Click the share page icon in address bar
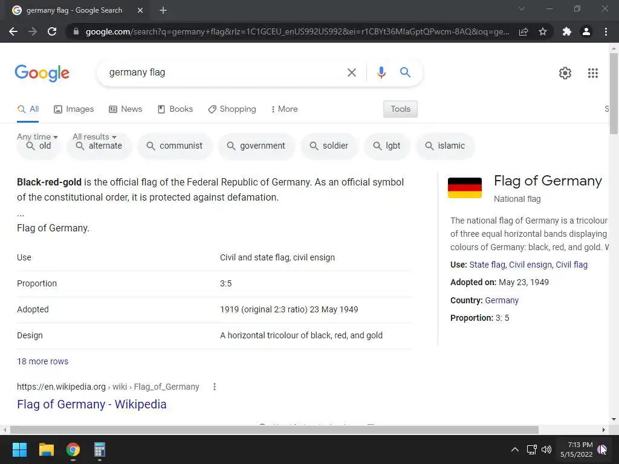This screenshot has height=464, width=619. 523,31
